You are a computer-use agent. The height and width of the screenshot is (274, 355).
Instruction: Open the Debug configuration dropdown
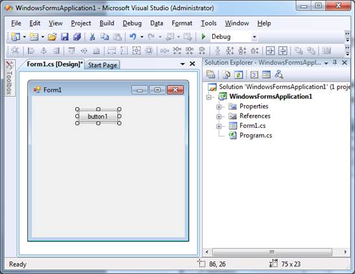click(254, 36)
